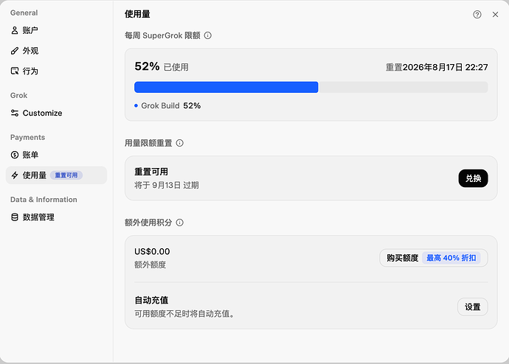This screenshot has width=509, height=364.
Task: Click the 重置可用 badge in sidebar
Action: [66, 175]
